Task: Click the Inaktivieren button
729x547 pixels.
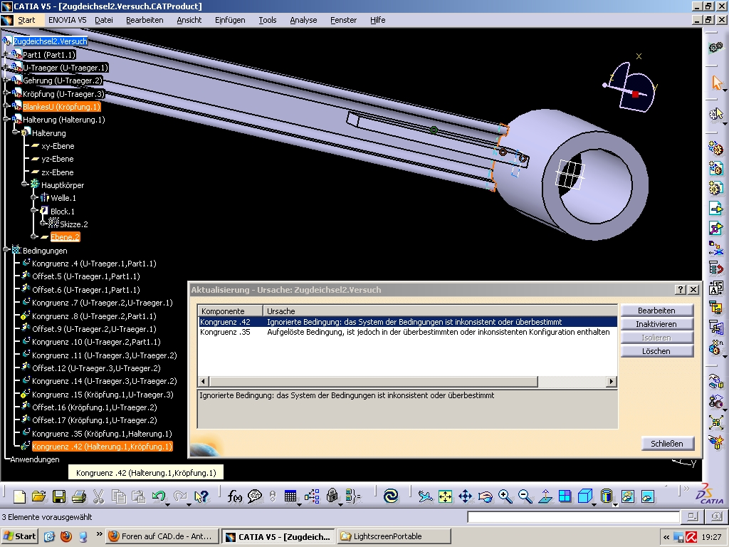Action: click(x=656, y=324)
